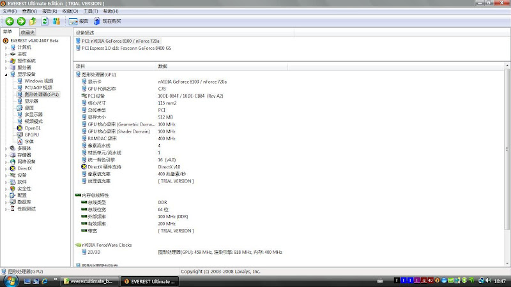Image resolution: width=511 pixels, height=287 pixels.
Task: Switch to the Menu (菜单) tab
Action: 8,32
